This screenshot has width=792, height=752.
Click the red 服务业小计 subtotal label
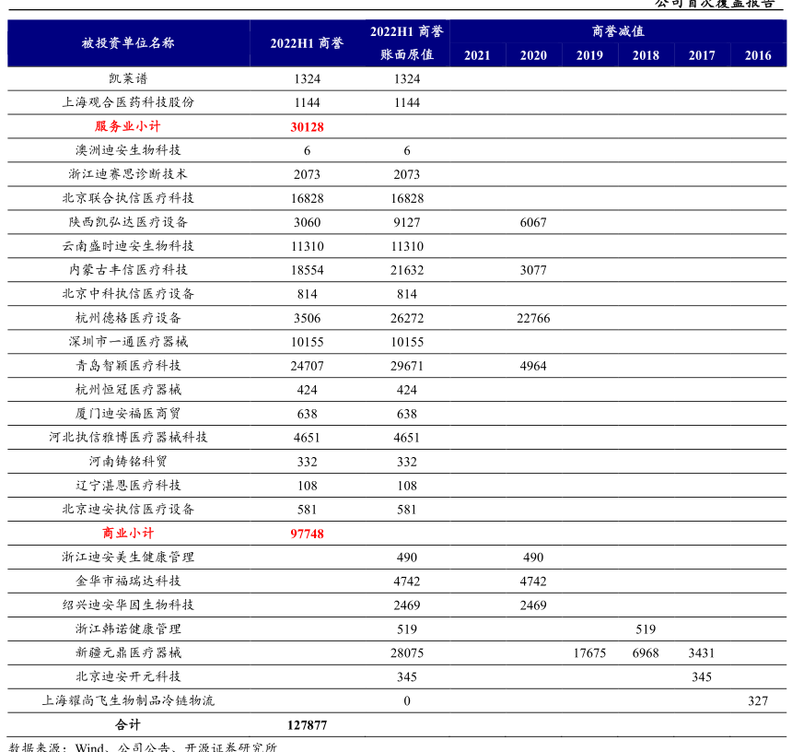[x=128, y=126]
